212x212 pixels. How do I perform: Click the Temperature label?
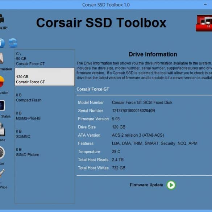[x=89, y=151]
